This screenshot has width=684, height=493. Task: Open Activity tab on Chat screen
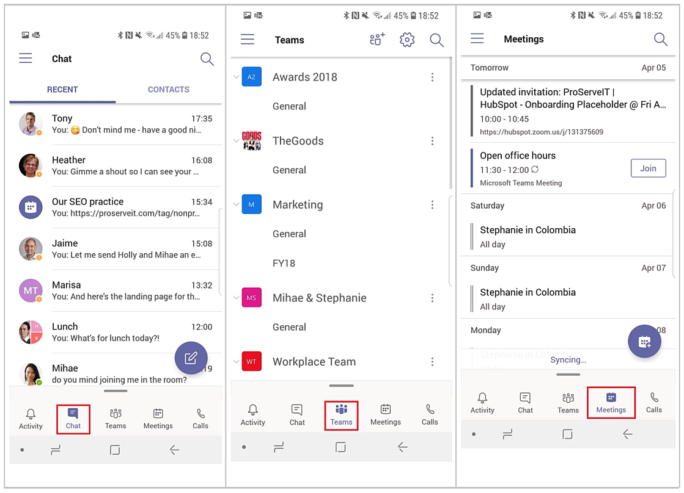click(x=31, y=419)
